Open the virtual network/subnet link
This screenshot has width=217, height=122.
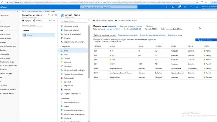(x=113, y=29)
